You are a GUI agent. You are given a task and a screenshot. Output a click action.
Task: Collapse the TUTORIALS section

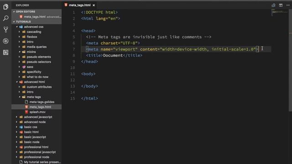coord(36,21)
